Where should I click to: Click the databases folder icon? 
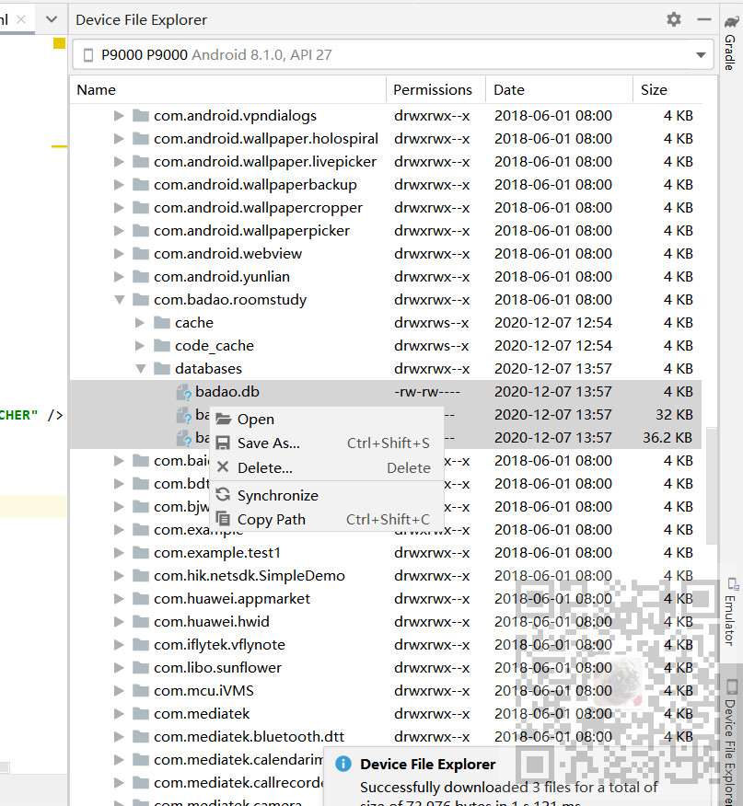click(x=162, y=369)
